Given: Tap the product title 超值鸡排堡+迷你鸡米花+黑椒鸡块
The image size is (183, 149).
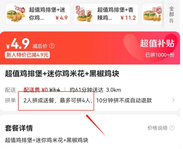Looking at the screenshot, I should coord(62,74).
